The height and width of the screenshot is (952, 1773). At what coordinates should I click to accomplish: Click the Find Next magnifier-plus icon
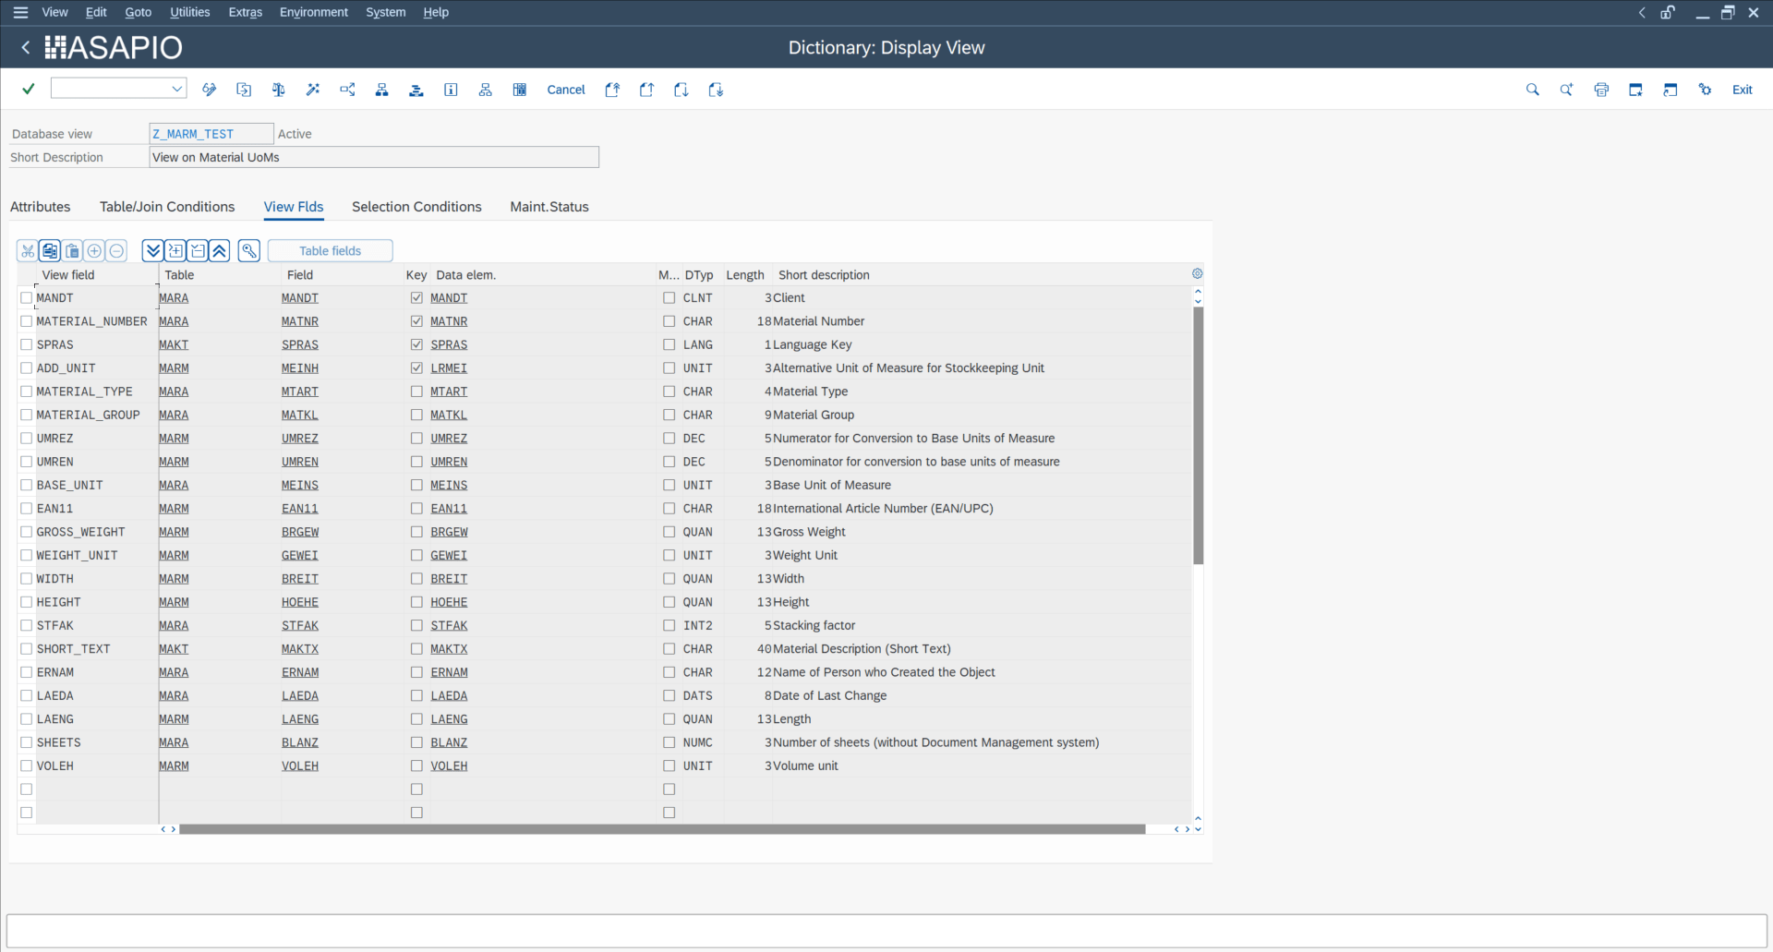coord(1566,90)
